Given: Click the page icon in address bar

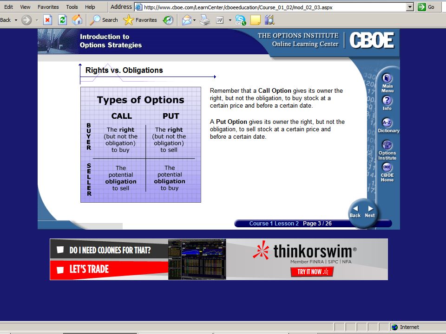Looking at the screenshot, I should coord(138,7).
